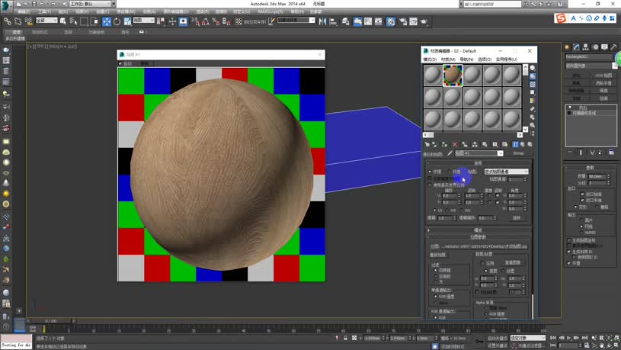Select Summed Area filtering radio button
This screenshot has height=350, width=621.
pos(435,276)
